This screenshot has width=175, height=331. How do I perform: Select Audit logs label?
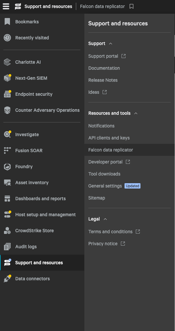[x=26, y=247]
